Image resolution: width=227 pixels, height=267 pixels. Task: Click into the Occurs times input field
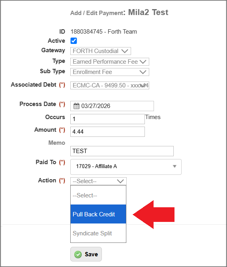coord(107,119)
